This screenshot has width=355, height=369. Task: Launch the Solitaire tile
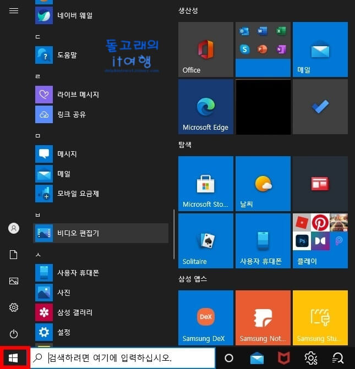click(206, 241)
